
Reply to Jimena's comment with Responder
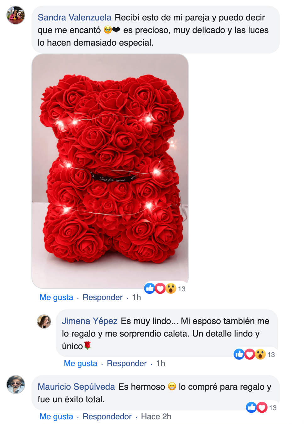127,363
